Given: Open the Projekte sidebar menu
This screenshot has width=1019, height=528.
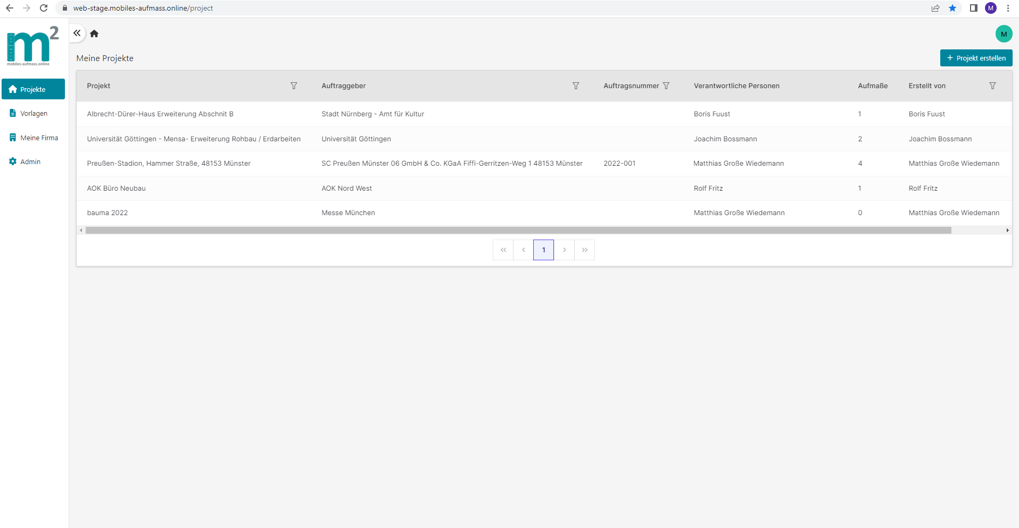Looking at the screenshot, I should pyautogui.click(x=33, y=89).
